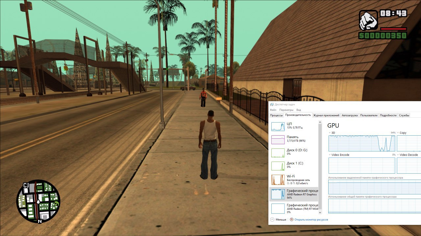Click the CJ marker on the radar

tap(26, 186)
